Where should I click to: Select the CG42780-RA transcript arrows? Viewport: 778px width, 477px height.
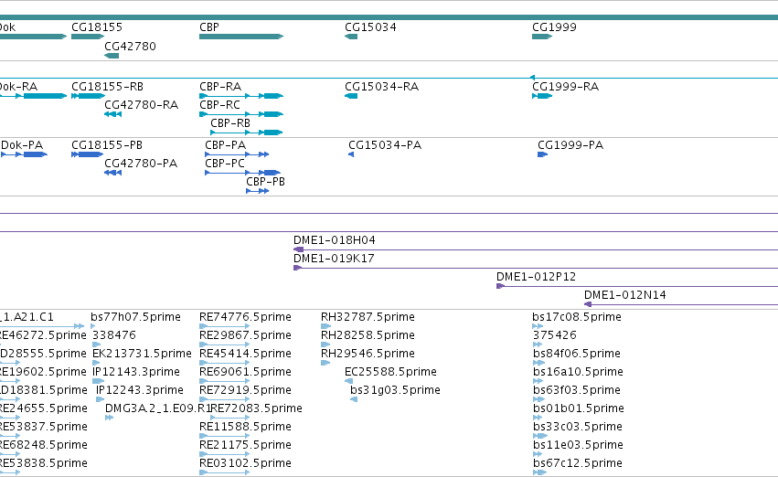(113, 114)
